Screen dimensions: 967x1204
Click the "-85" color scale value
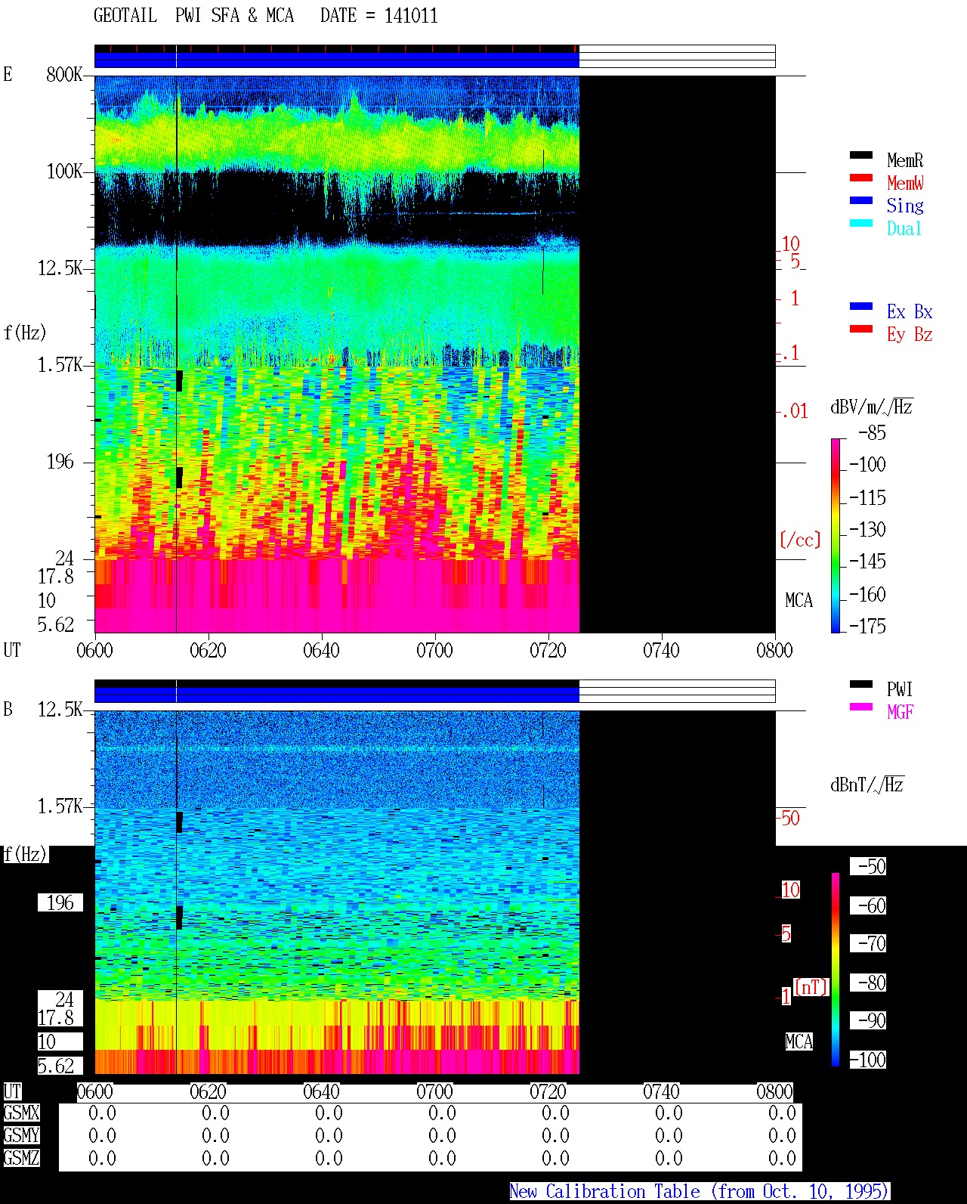coord(872,433)
